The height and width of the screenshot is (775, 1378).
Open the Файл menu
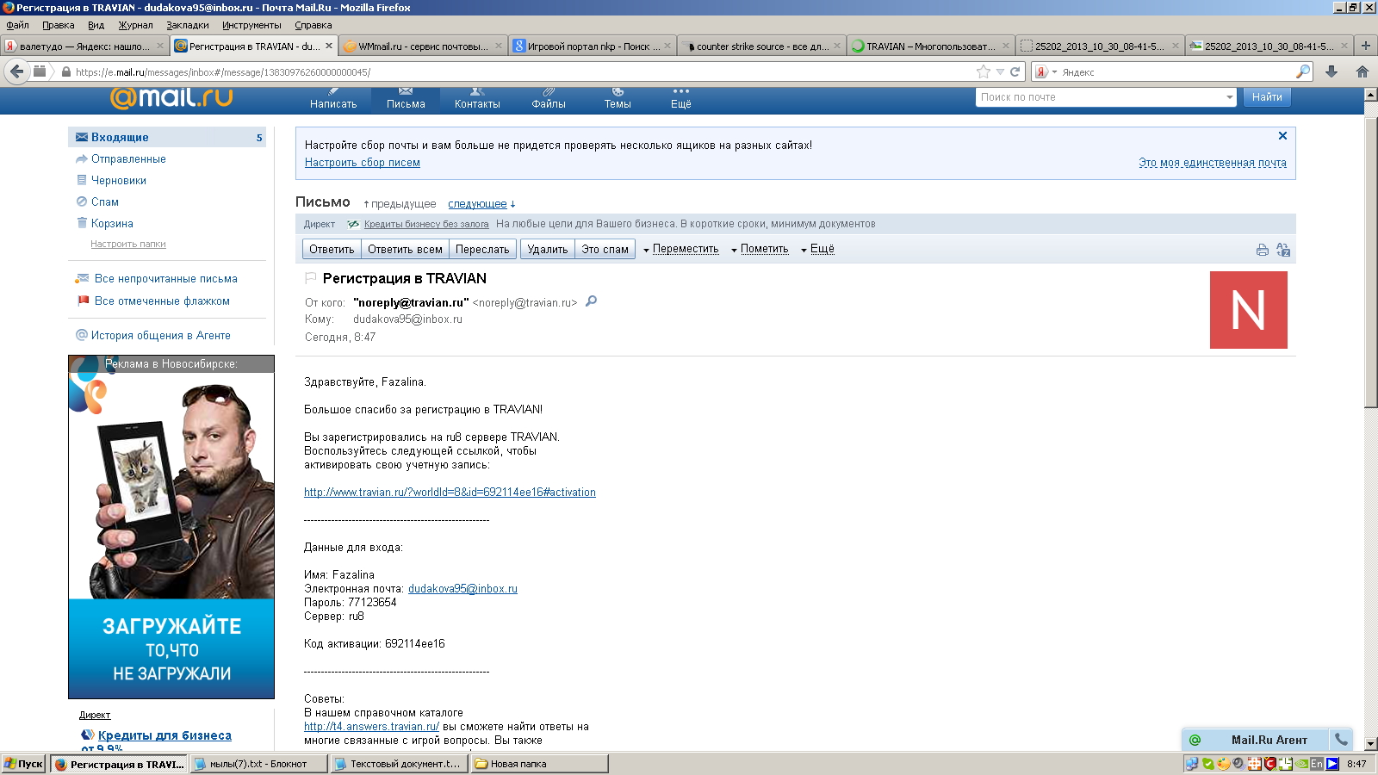[17, 25]
